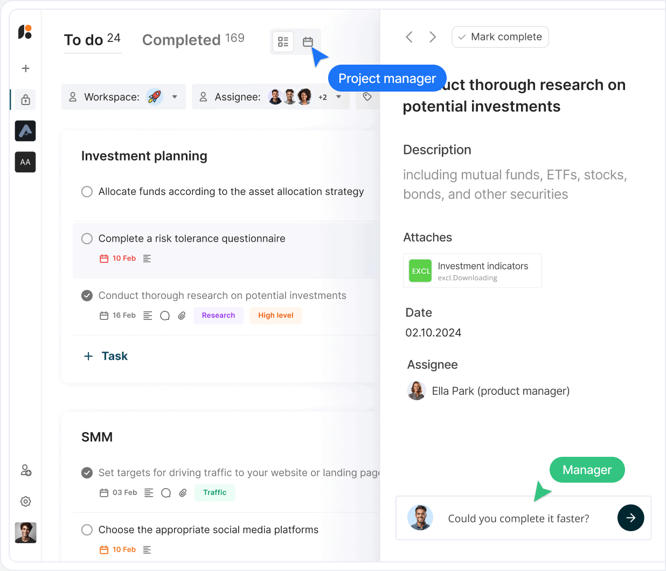
Task: Expand the Workspace dropdown arrow
Action: pyautogui.click(x=175, y=97)
